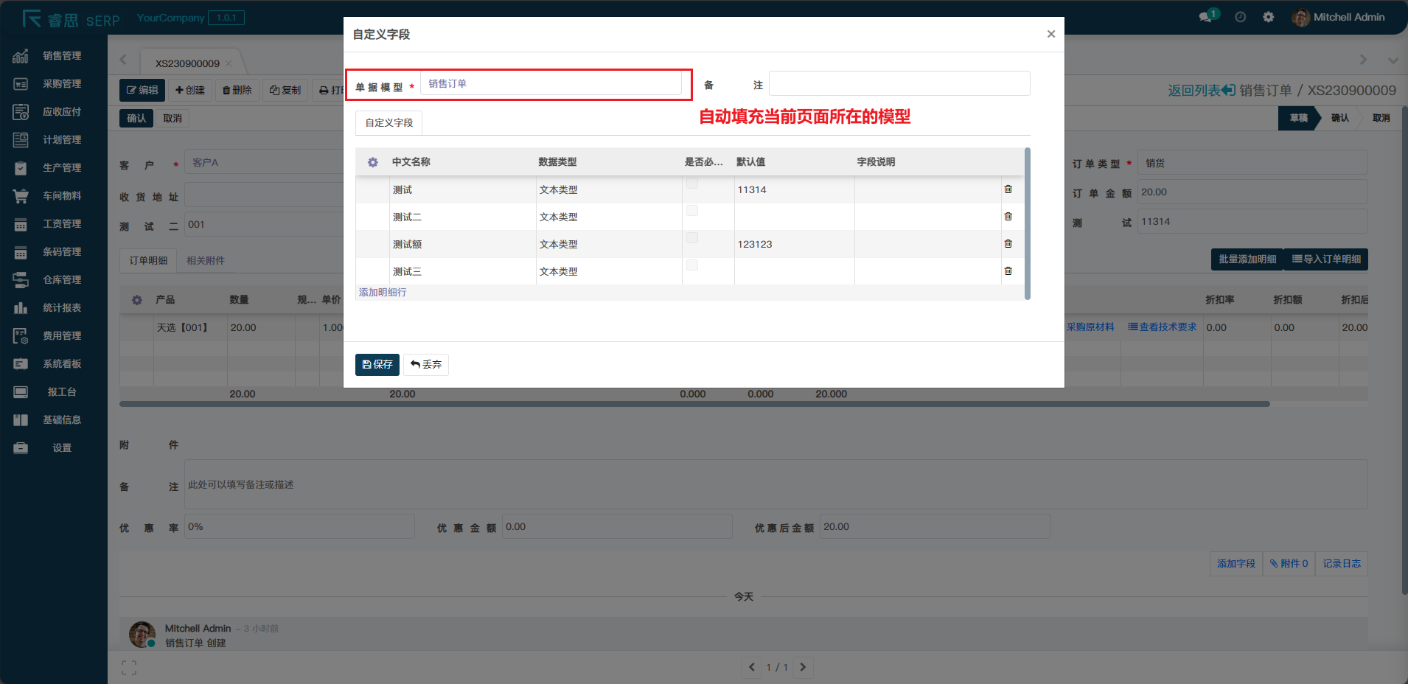The width and height of the screenshot is (1408, 684).
Task: Click the 保存 button
Action: coord(377,365)
